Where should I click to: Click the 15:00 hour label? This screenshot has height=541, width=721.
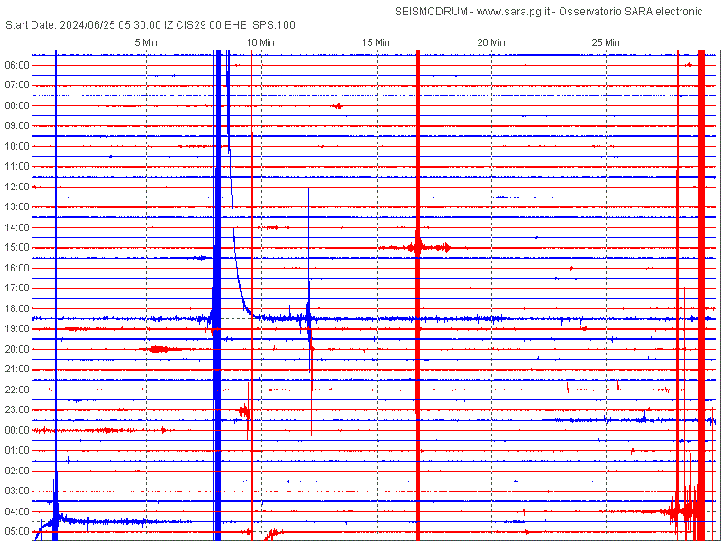17,247
